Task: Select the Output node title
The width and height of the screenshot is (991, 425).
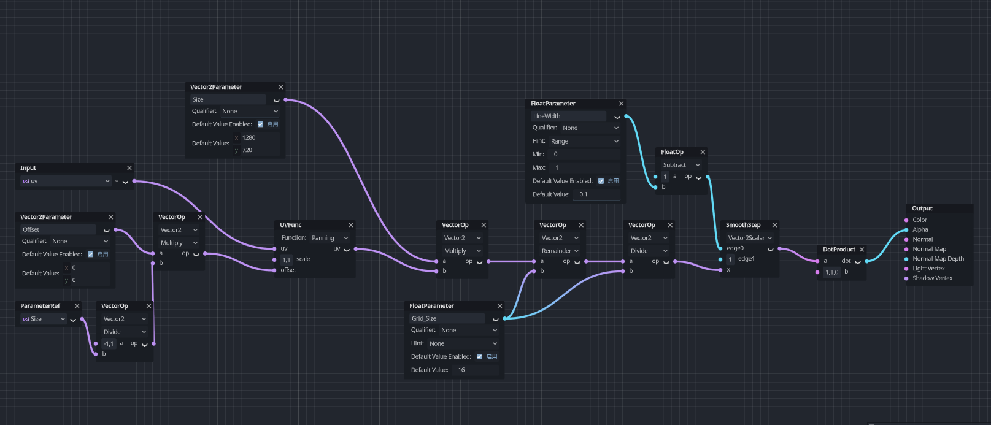Action: pyautogui.click(x=922, y=209)
